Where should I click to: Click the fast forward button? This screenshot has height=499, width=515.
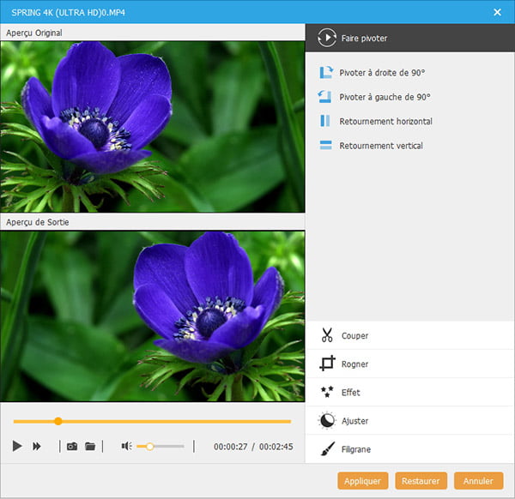coord(37,447)
